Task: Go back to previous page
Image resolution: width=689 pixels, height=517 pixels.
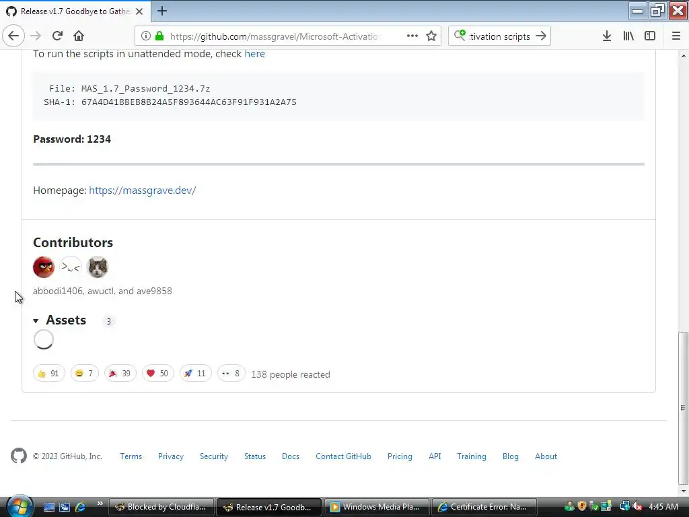Action: point(13,36)
